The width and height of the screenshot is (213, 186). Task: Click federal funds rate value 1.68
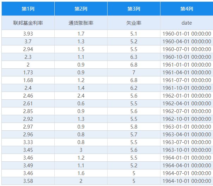28,80
